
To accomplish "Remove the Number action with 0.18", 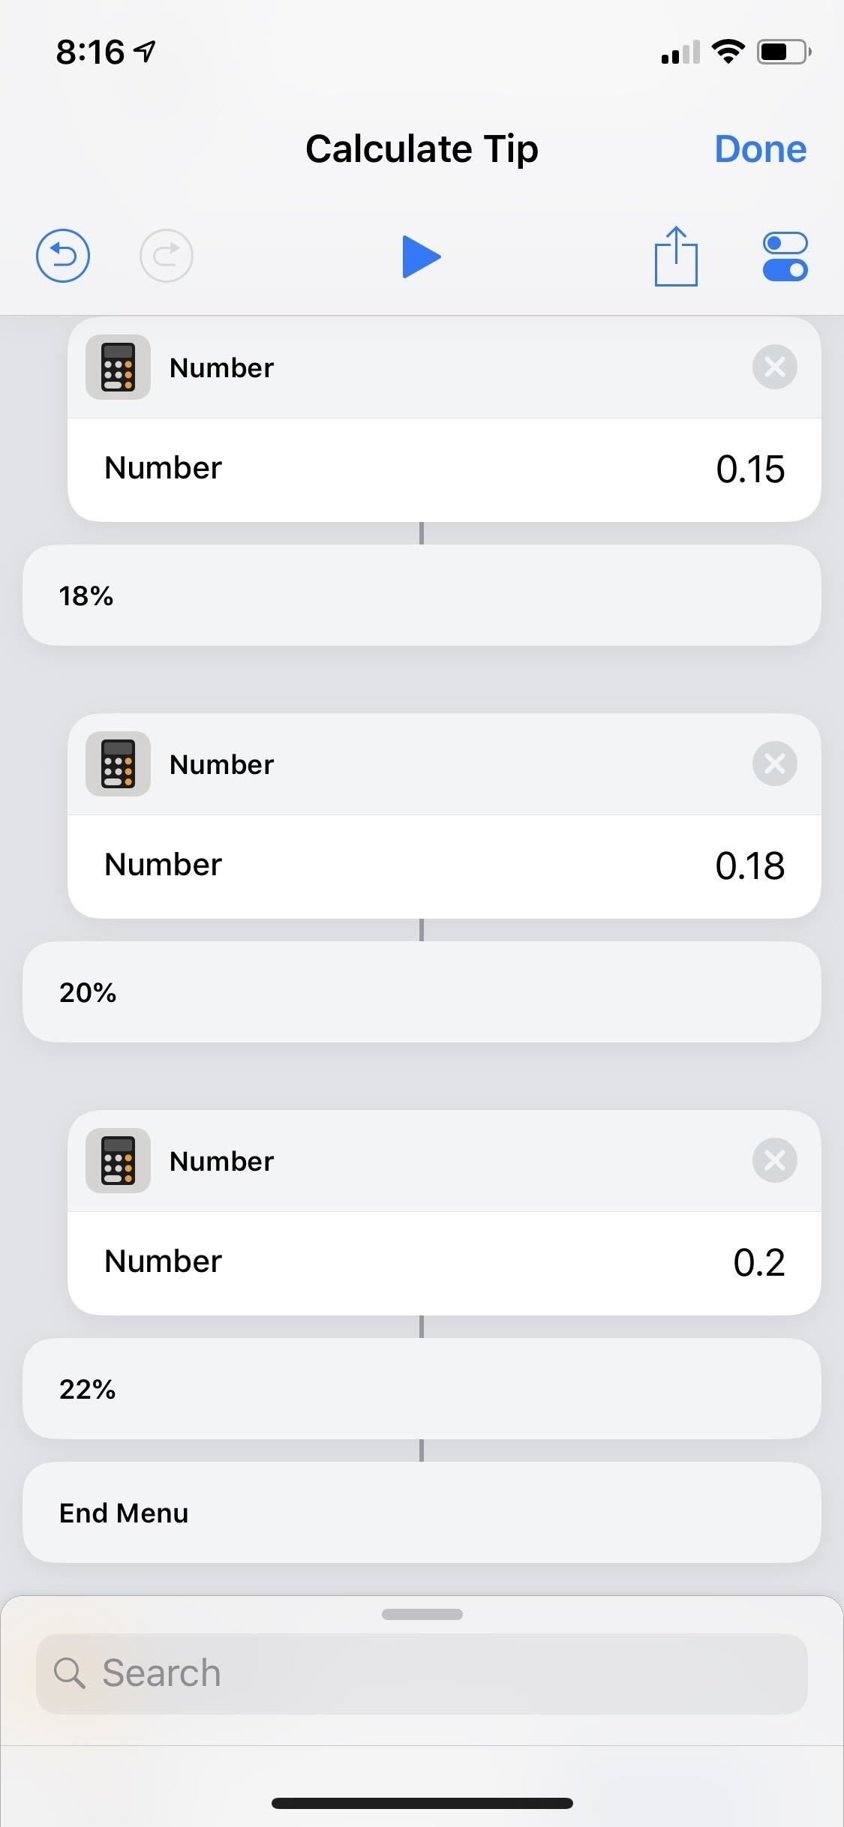I will point(774,763).
